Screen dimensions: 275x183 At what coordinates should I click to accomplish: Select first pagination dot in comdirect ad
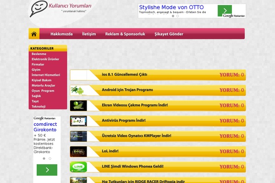pyautogui.click(x=44, y=158)
